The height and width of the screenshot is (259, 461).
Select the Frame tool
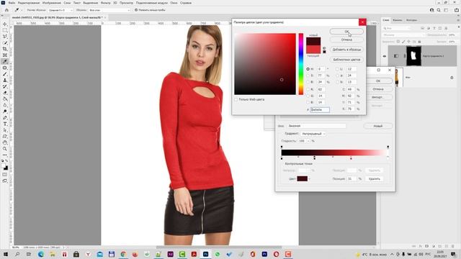(5, 55)
